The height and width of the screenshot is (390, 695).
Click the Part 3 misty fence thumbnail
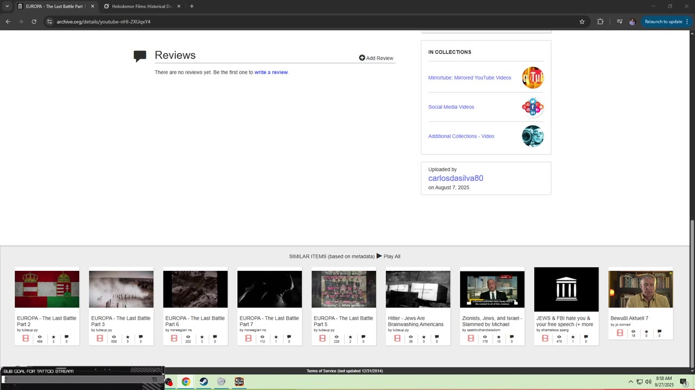point(121,289)
